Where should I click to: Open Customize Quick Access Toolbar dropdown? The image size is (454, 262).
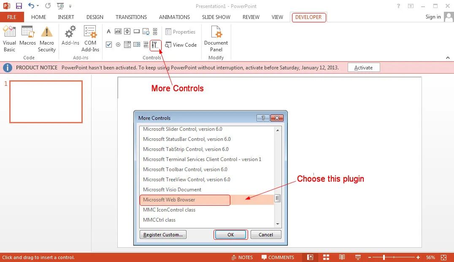[70, 6]
